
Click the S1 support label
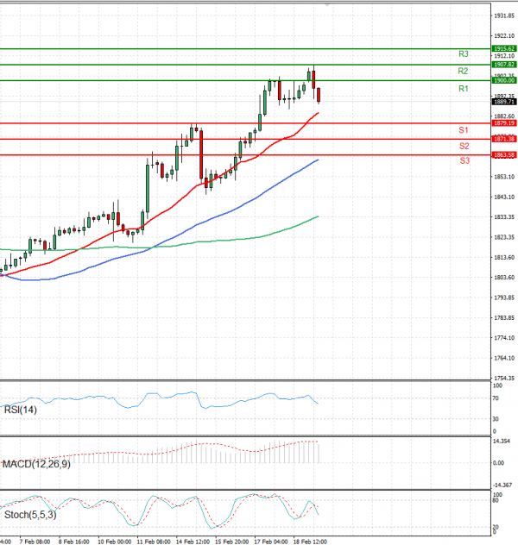click(464, 129)
